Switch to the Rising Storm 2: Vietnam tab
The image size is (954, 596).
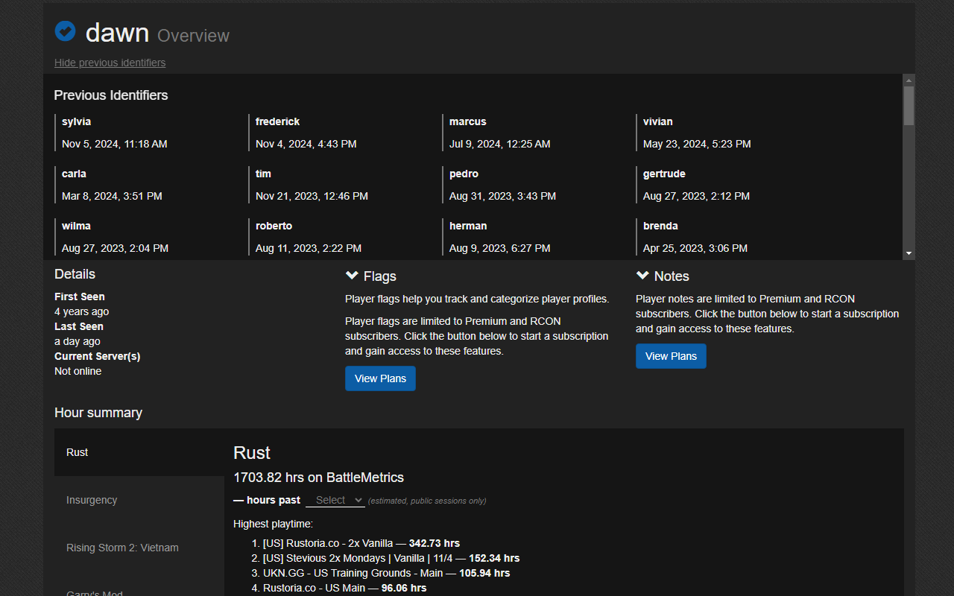pyautogui.click(x=122, y=548)
